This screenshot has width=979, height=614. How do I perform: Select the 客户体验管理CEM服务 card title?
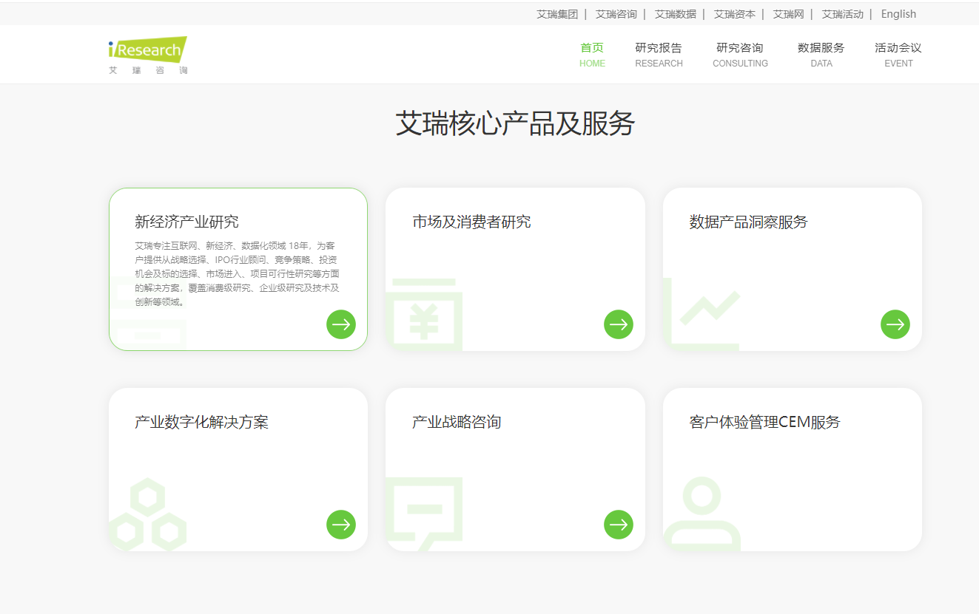[764, 422]
